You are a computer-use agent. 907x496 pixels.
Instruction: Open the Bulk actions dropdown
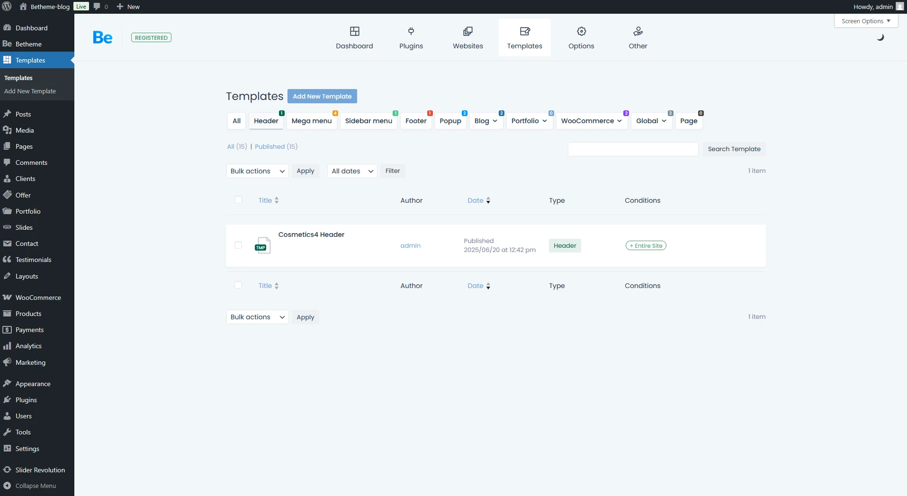tap(257, 171)
